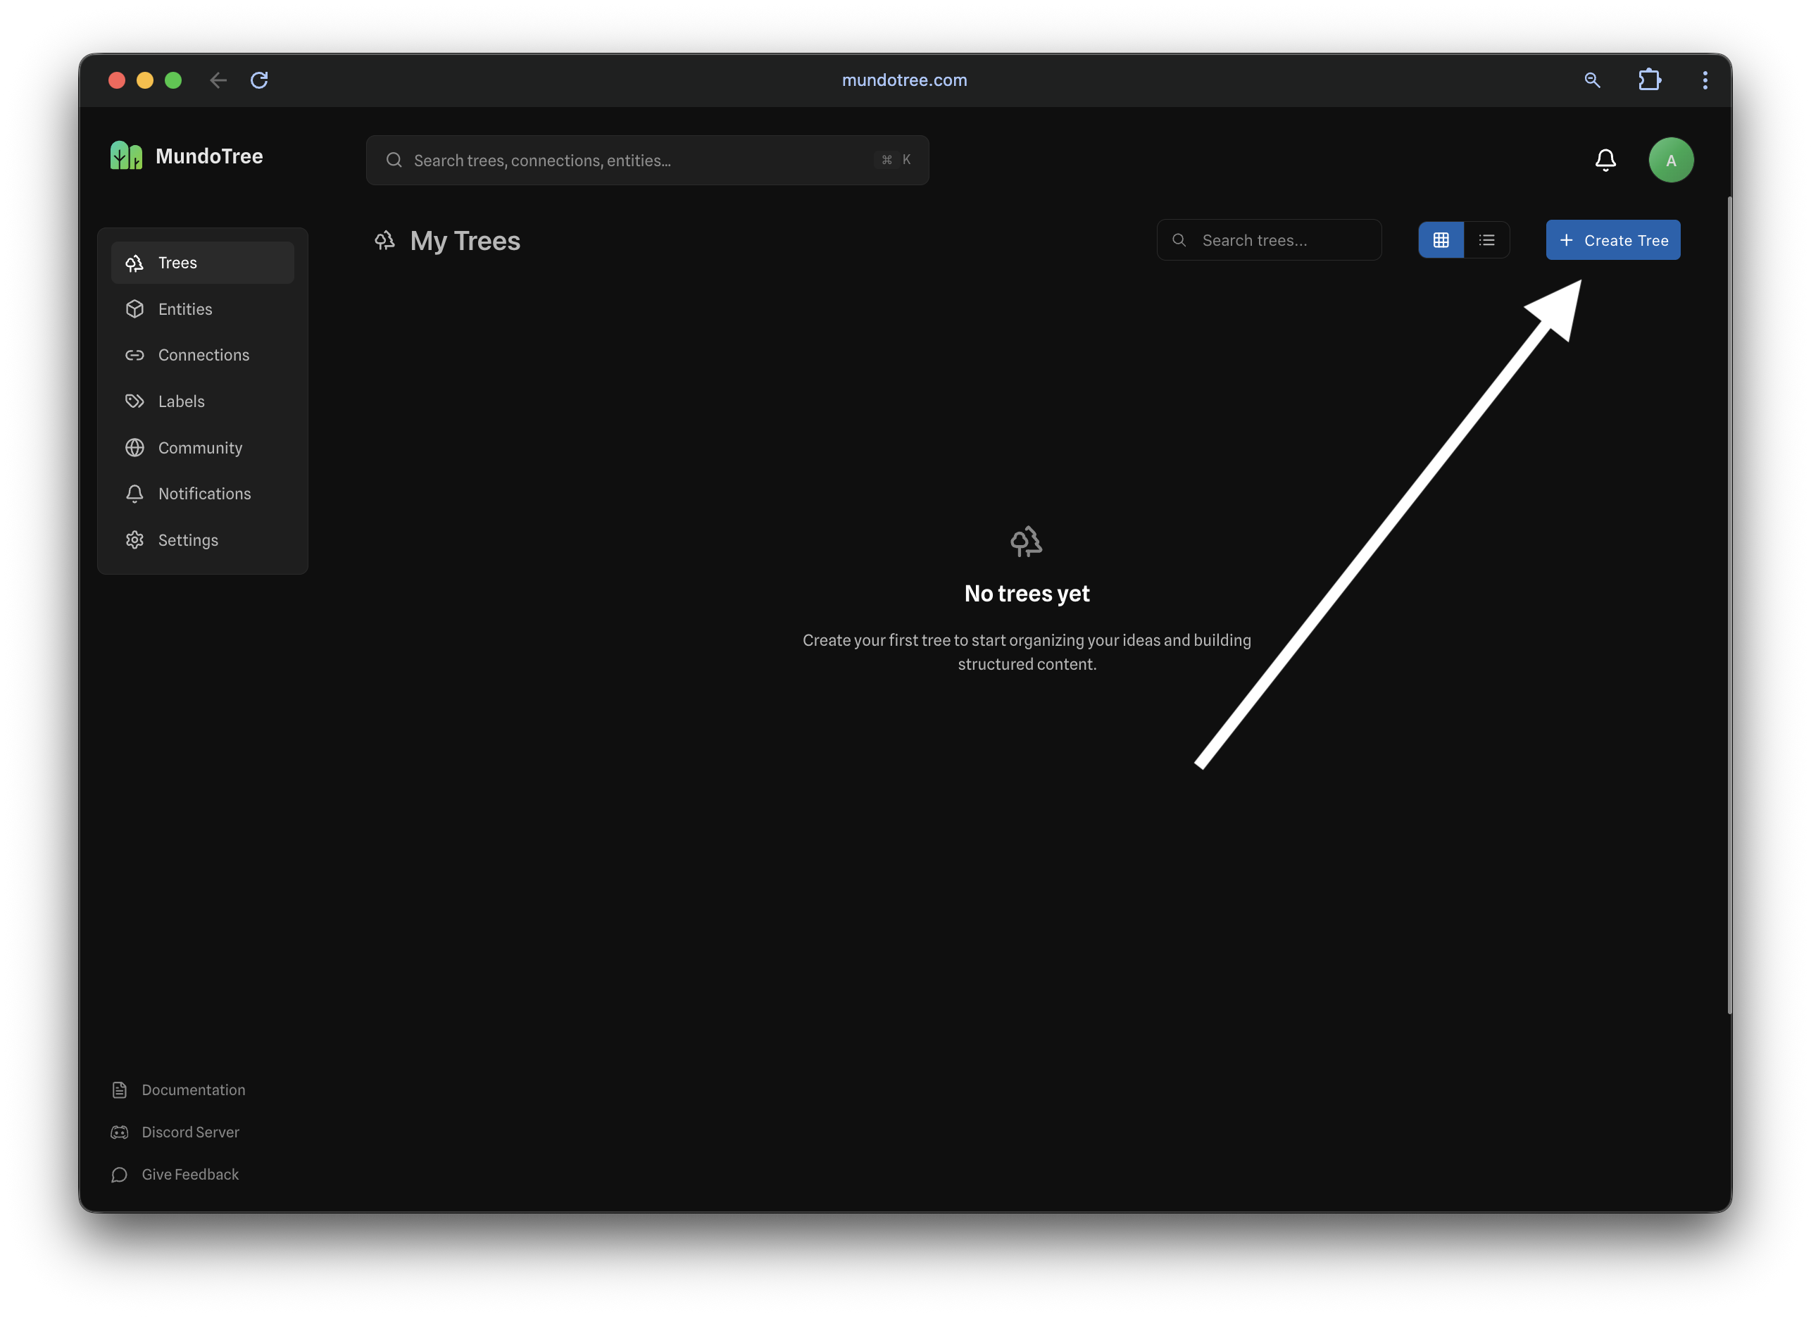This screenshot has height=1317, width=1811.
Task: Click the mundotree.com address bar
Action: pos(904,80)
